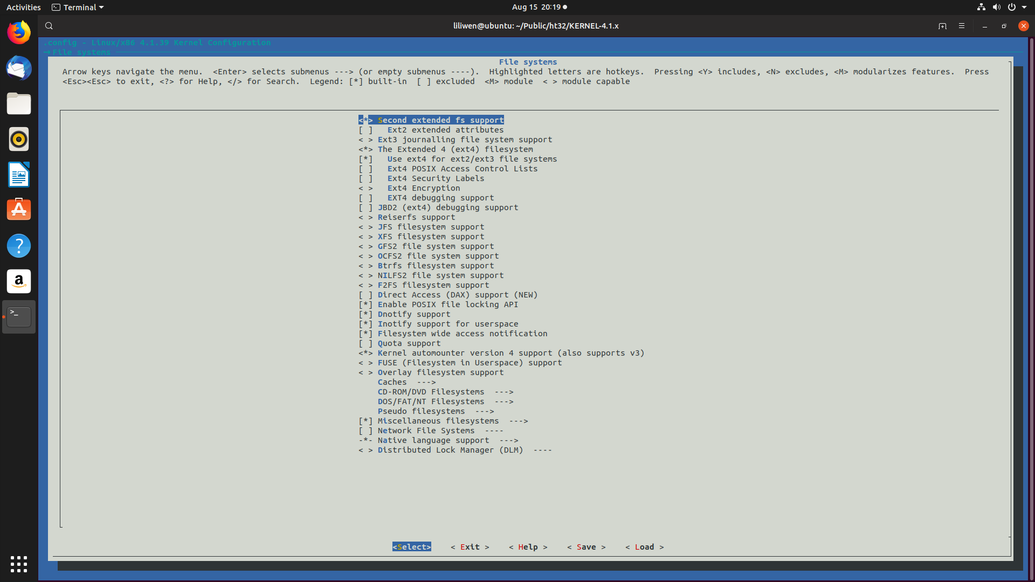Open Firefox from the dock

(x=19, y=32)
